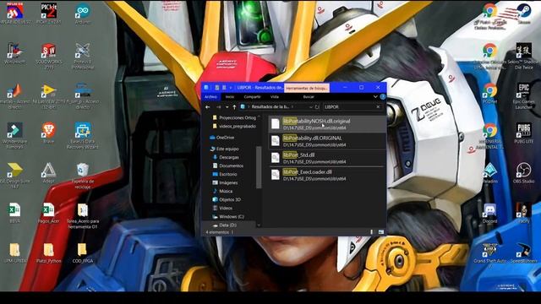This screenshot has width=541, height=304.
Task: Open Descargas in the navigation pane
Action: (x=226, y=158)
